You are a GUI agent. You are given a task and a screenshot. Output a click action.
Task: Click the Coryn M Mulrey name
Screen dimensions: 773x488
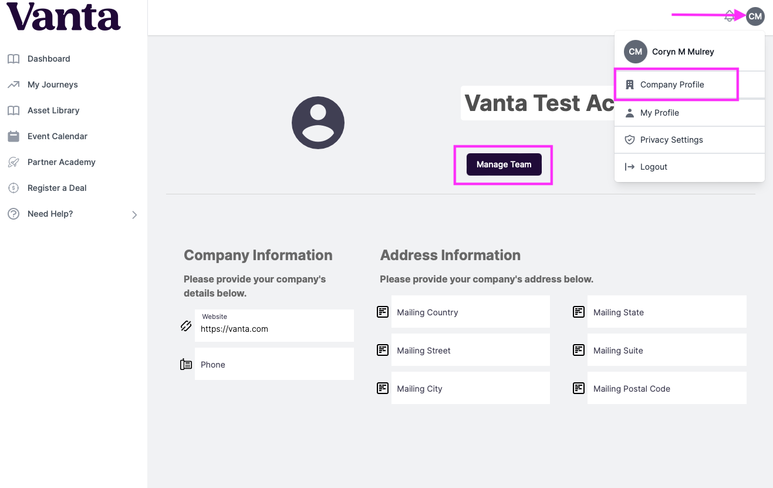coord(683,52)
